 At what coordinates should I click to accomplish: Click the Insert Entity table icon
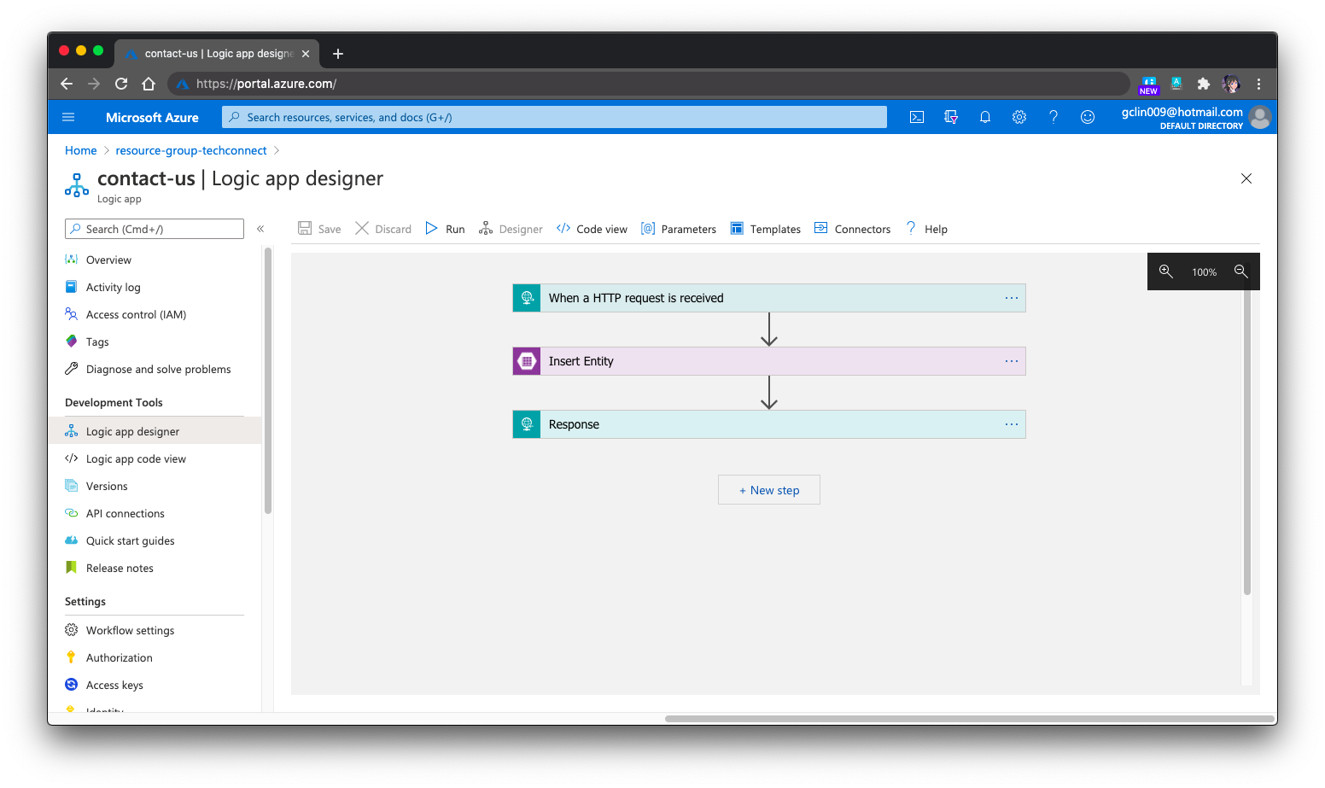526,360
